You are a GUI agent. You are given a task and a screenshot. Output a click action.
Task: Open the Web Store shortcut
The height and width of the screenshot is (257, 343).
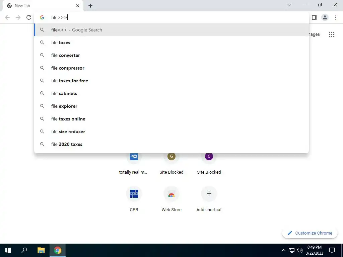coord(171,199)
